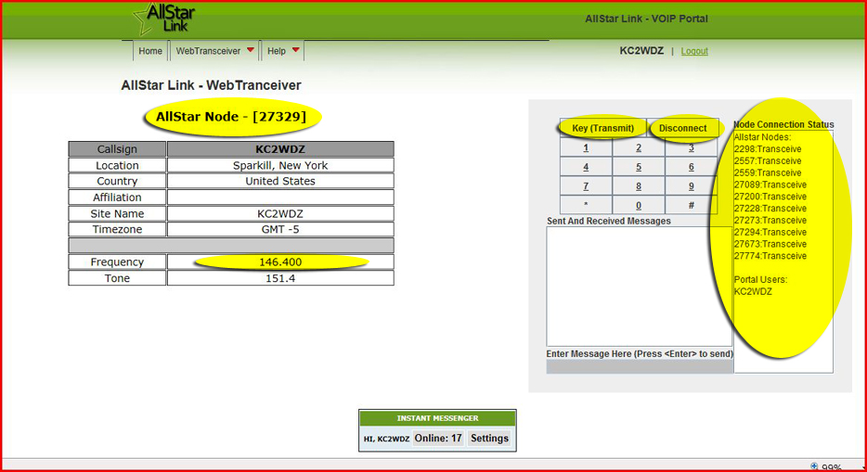Click the Site Name value KC2WDZ
Viewport: 867px width, 472px height.
point(280,213)
